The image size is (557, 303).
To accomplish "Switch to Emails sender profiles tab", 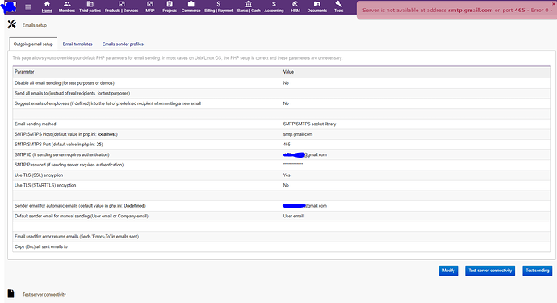I will (x=123, y=44).
